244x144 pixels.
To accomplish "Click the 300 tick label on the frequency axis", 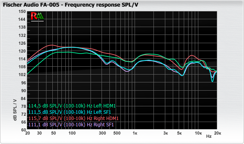I will (x=102, y=133).
